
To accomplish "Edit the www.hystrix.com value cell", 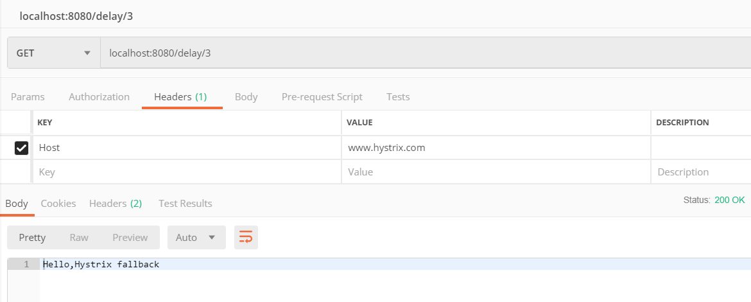I will [x=496, y=148].
